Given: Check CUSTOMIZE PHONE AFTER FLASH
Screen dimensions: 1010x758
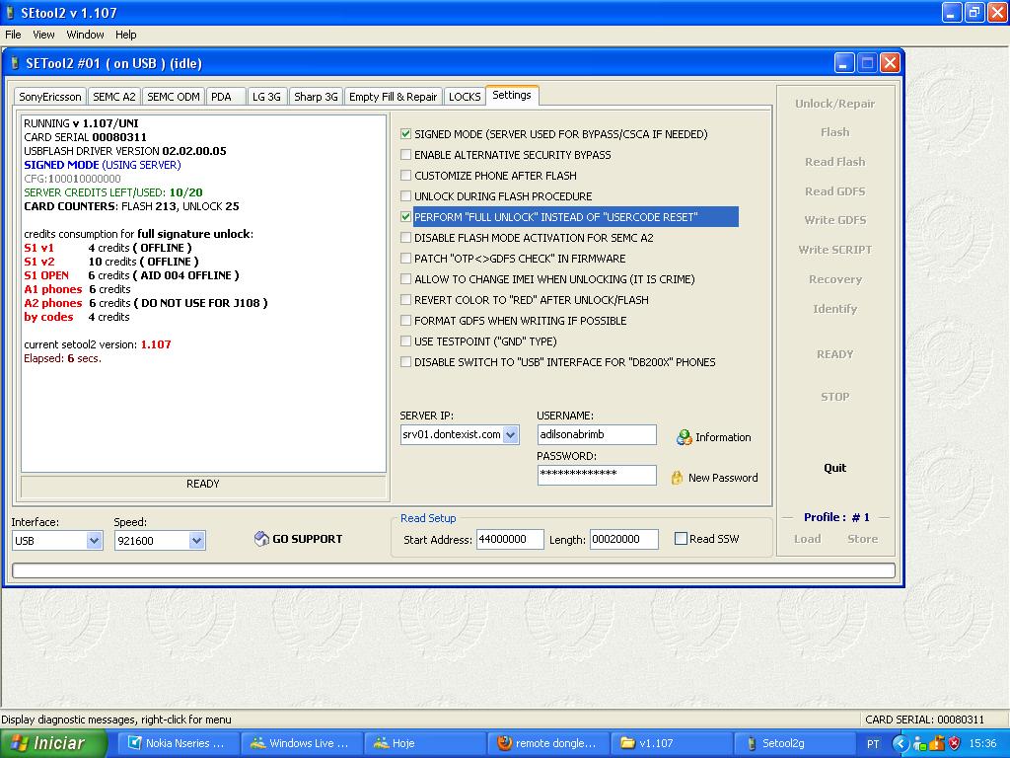Looking at the screenshot, I should point(405,176).
